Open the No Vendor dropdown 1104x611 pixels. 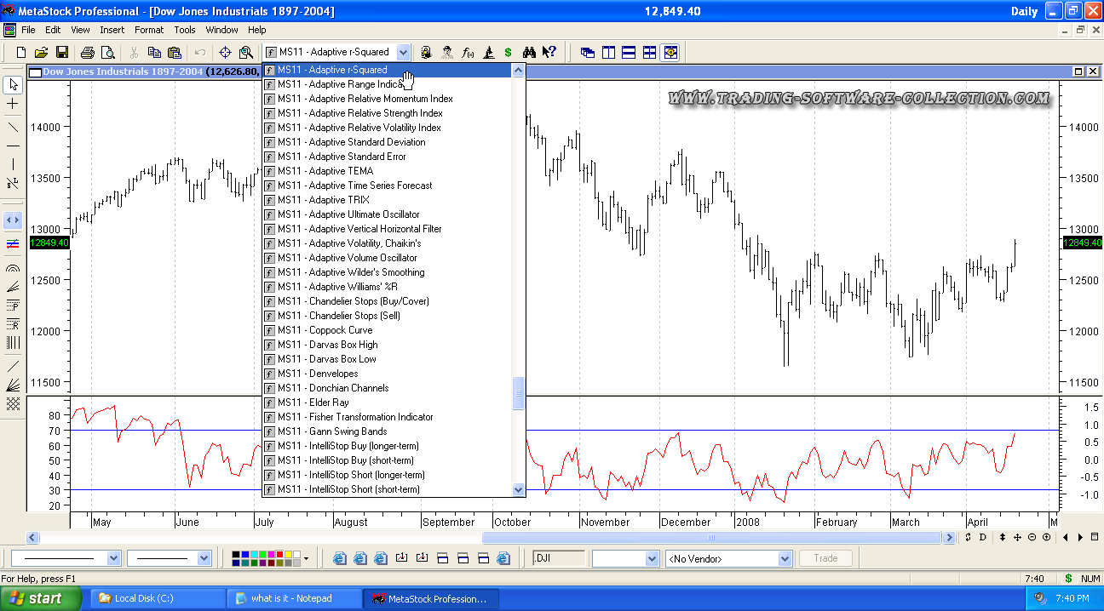click(x=785, y=559)
